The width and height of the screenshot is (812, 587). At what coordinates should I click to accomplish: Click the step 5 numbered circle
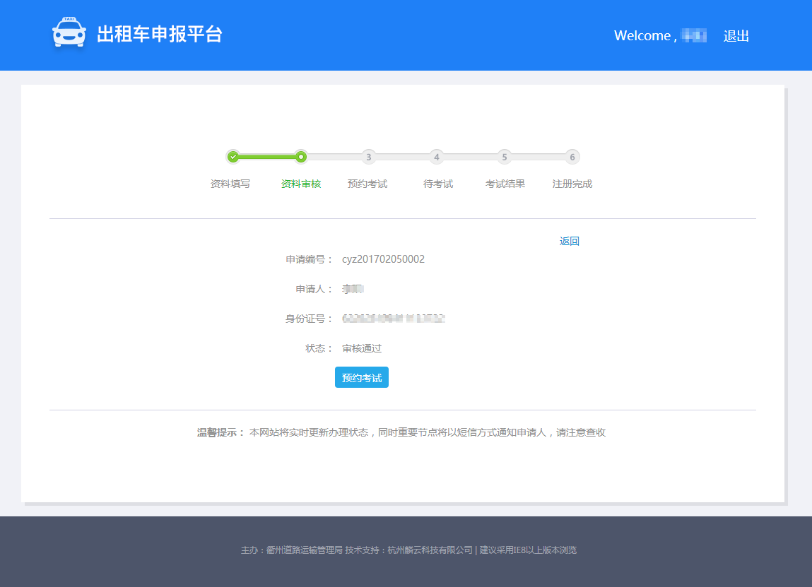point(504,157)
